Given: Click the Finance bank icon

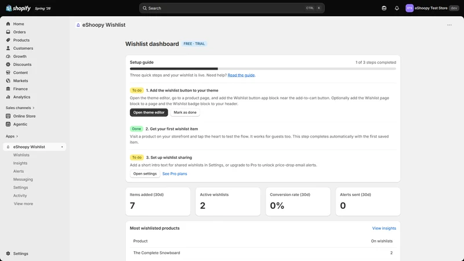Looking at the screenshot, I should click(8, 89).
